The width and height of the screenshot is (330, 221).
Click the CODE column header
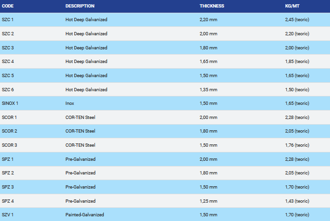8,6
